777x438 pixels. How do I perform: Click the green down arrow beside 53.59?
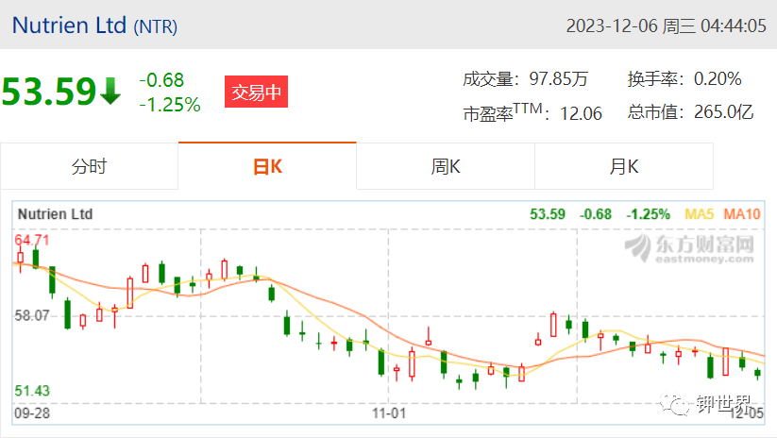pyautogui.click(x=110, y=92)
